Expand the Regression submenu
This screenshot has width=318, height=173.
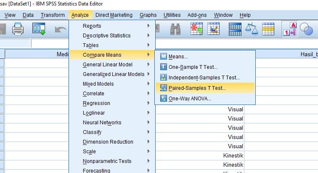112,103
